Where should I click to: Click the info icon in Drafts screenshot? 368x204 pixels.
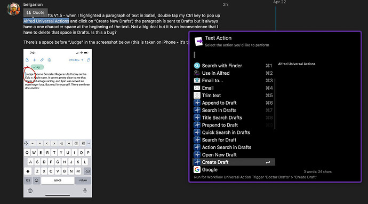[x=50, y=60]
